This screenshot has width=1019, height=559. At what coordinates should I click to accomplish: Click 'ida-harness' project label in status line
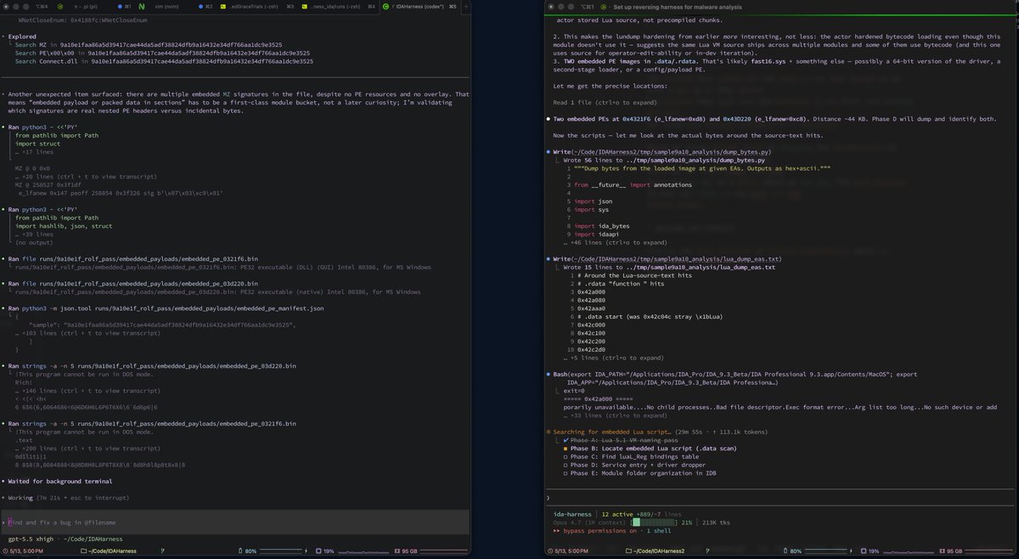coord(572,513)
